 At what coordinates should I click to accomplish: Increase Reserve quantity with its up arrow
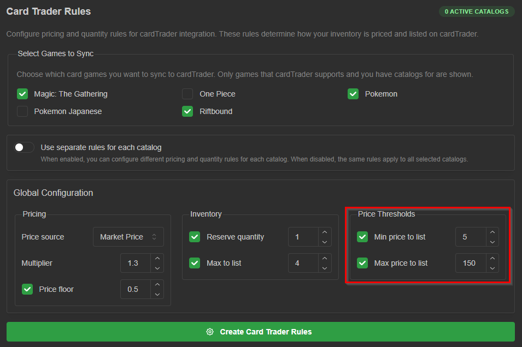pos(325,232)
